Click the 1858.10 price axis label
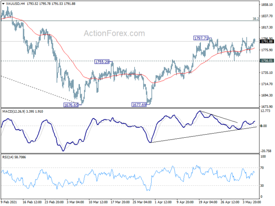The width and height of the screenshot is (275, 206). [x=266, y=5]
